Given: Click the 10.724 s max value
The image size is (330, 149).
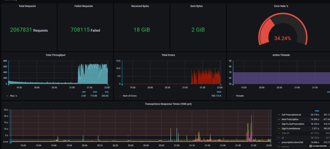Looking at the screenshot, I should pyautogui.click(x=315, y=124).
